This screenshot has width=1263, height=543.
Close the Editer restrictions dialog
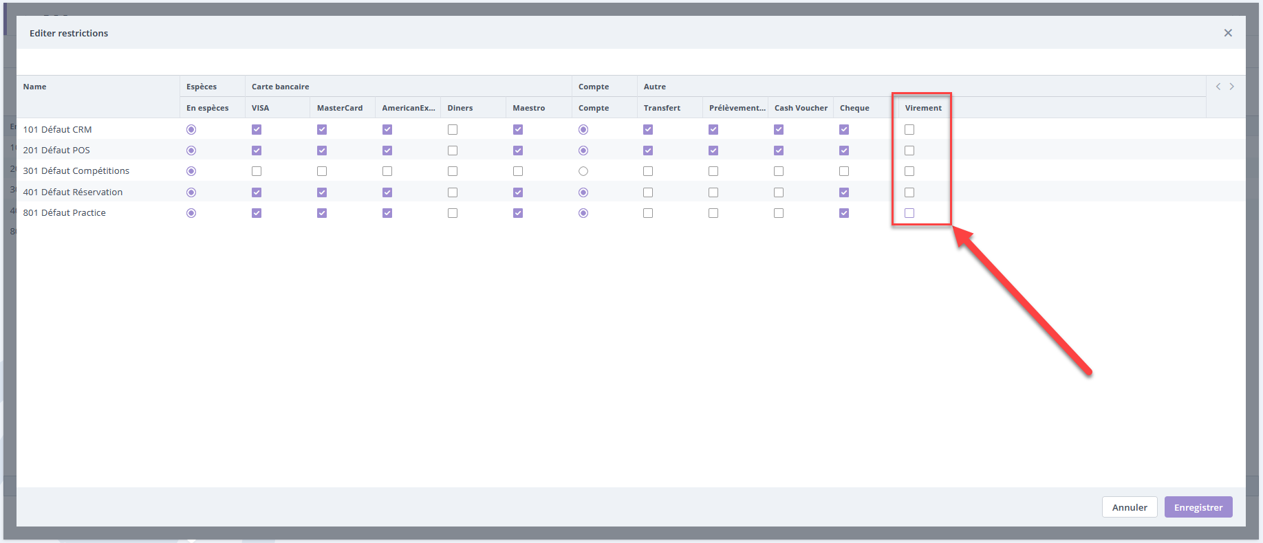pos(1228,33)
